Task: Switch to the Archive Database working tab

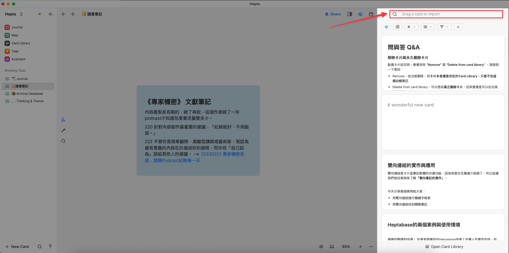Action: coord(29,94)
